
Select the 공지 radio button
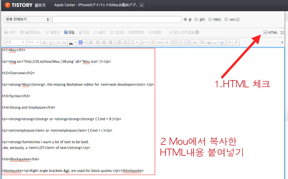pos(196,19)
